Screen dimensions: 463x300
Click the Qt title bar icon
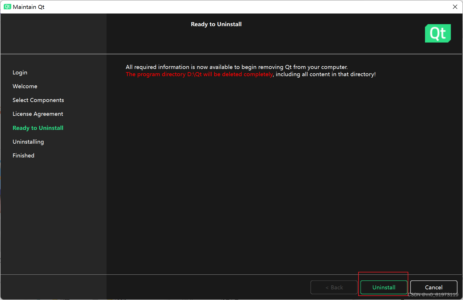click(7, 7)
